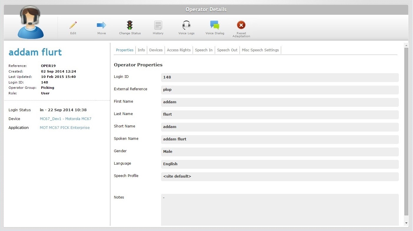
Task: Click the 'Operator Properties' section heading
Action: (138, 65)
